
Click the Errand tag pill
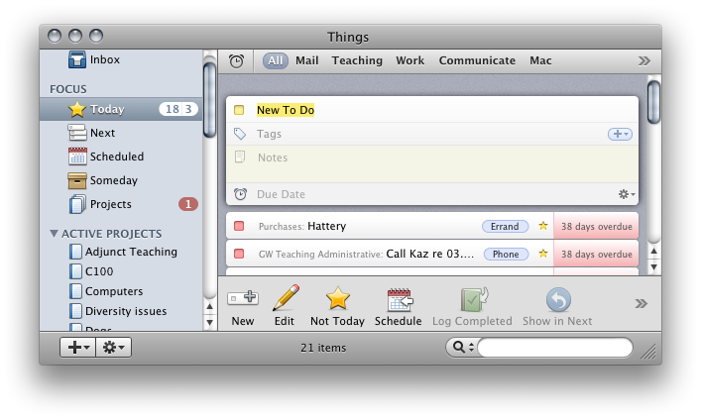pyautogui.click(x=506, y=227)
